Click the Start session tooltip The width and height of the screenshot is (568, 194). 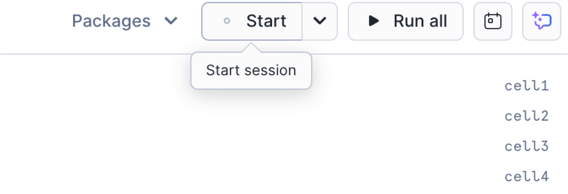[x=251, y=71]
